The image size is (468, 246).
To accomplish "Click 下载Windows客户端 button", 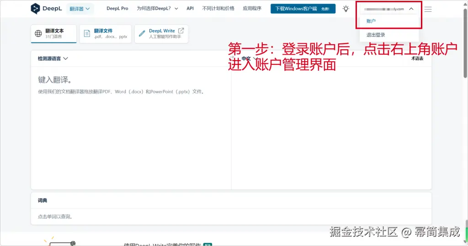I will point(303,9).
